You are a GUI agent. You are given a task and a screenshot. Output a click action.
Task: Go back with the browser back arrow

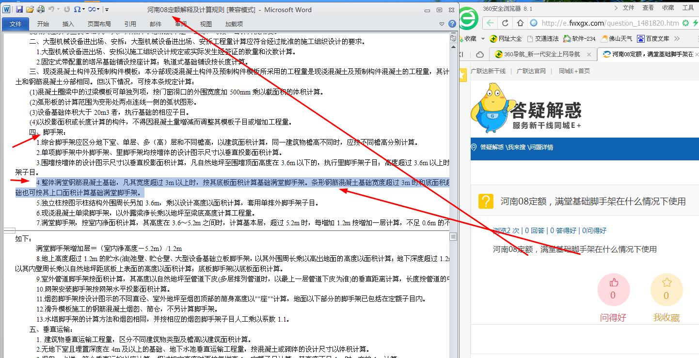click(491, 23)
